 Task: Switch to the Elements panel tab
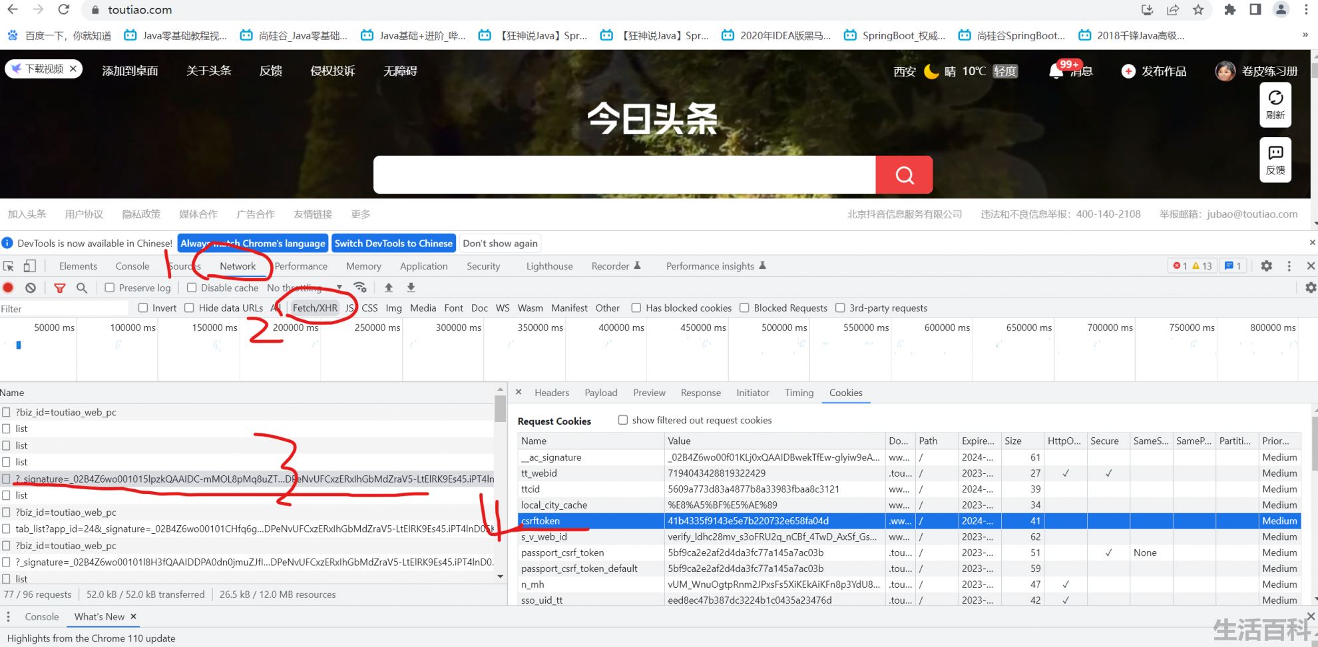coord(78,266)
